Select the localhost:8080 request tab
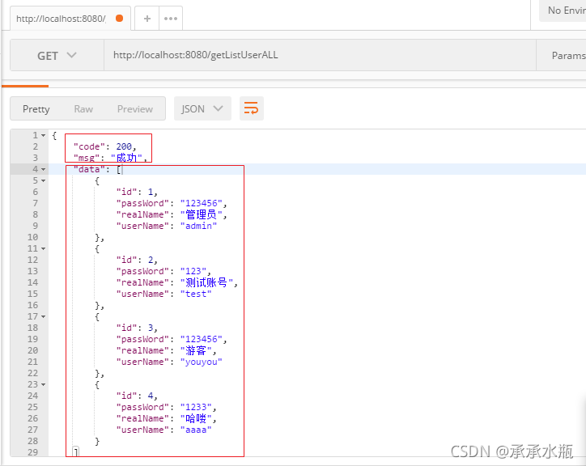 coord(70,19)
